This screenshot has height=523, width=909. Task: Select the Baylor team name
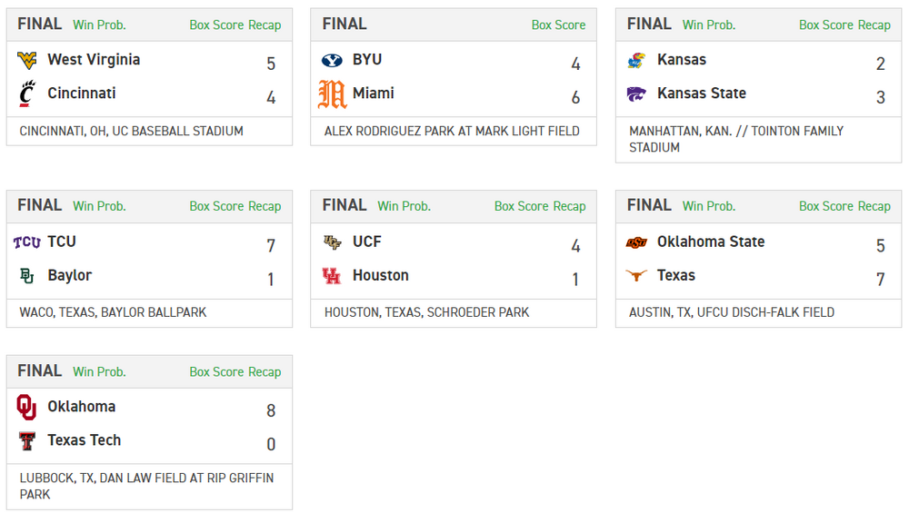click(x=70, y=275)
